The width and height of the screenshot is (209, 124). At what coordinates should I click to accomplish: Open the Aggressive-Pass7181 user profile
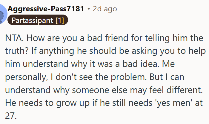pos(46,9)
